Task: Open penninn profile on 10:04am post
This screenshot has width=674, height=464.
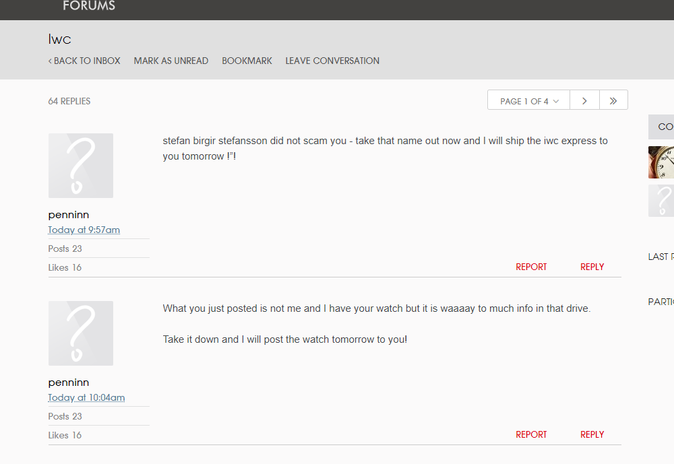Action: (x=69, y=383)
